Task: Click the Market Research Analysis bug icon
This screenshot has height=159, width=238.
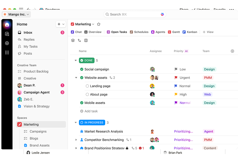Action: pos(82,131)
